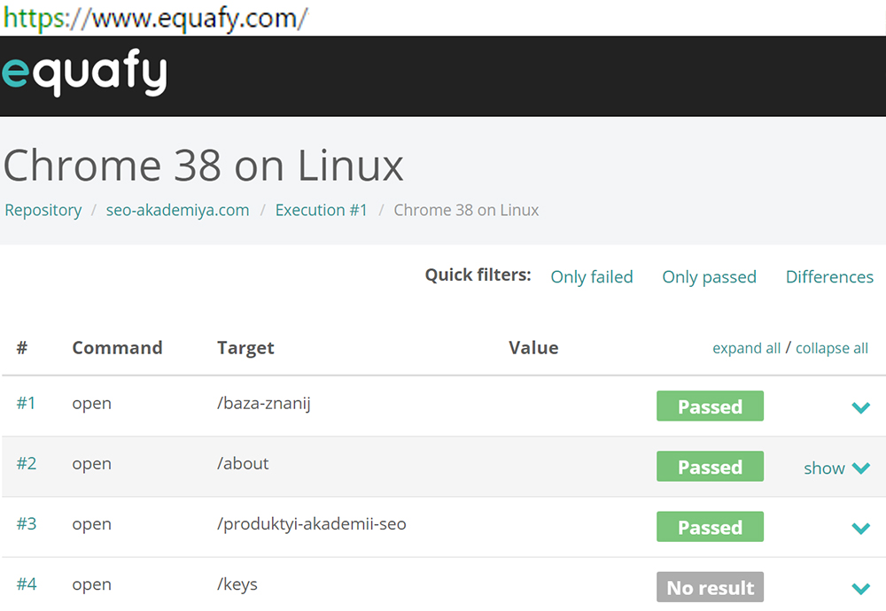Click collapse all link
Image resolution: width=886 pixels, height=611 pixels.
click(832, 349)
